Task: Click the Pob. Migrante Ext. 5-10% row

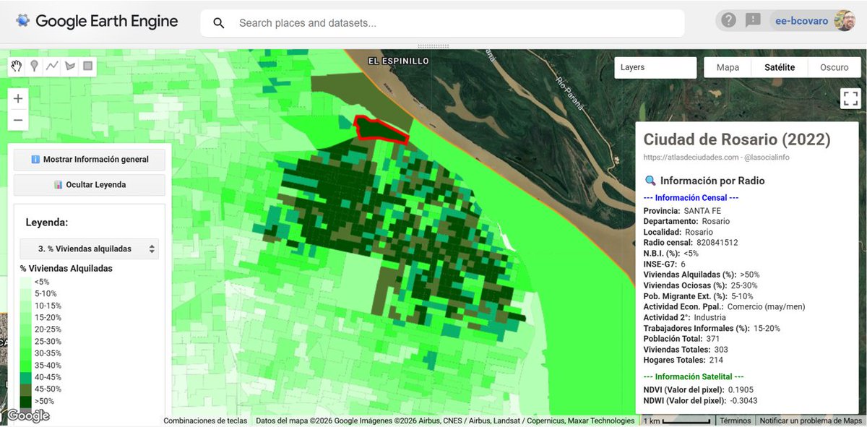Action: click(x=699, y=296)
